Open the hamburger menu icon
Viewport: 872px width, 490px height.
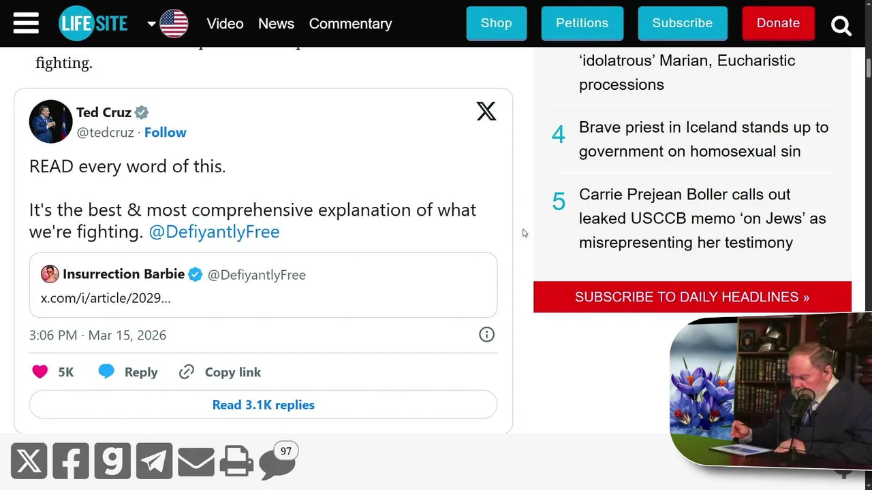point(26,23)
